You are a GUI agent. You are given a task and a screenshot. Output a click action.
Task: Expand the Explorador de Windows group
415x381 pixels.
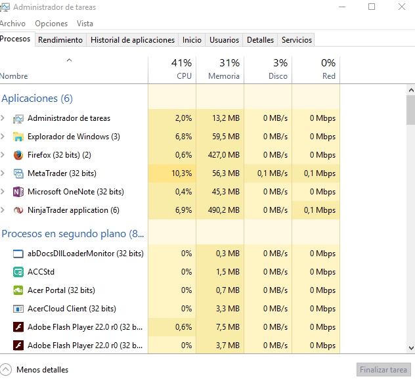coord(3,137)
